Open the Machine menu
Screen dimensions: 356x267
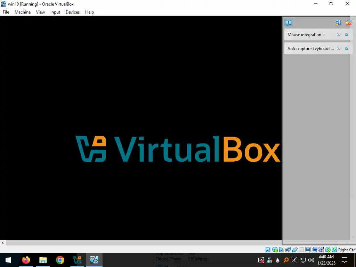click(23, 12)
